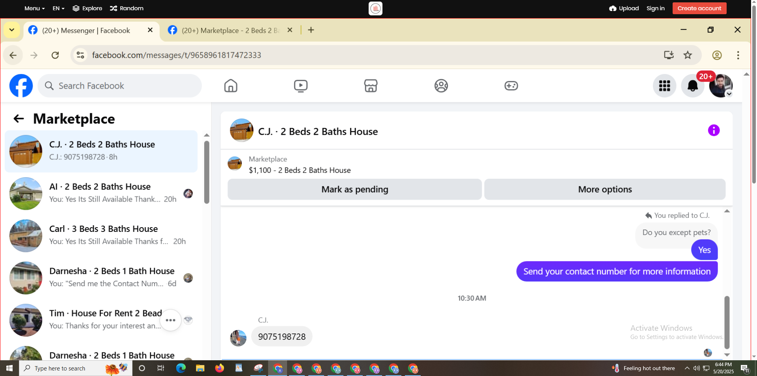Click the center site logo icon

pyautogui.click(x=375, y=8)
